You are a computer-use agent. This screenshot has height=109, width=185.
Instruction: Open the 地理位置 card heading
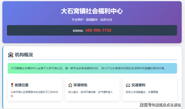[21, 85]
